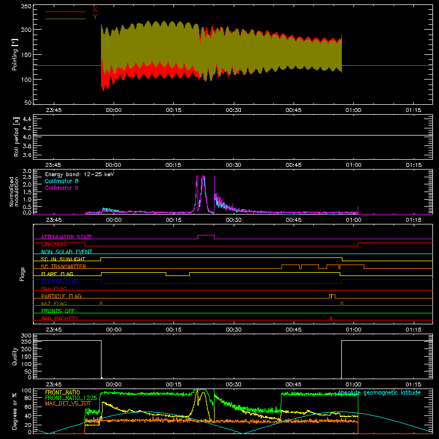Viewport: 439px width, 439px height.
Task: Click the ATTENUATOR_STATE flag label
Action: point(66,237)
